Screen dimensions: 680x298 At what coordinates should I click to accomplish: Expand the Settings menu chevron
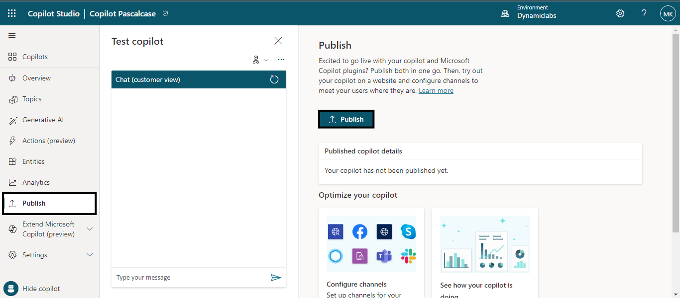pos(90,255)
